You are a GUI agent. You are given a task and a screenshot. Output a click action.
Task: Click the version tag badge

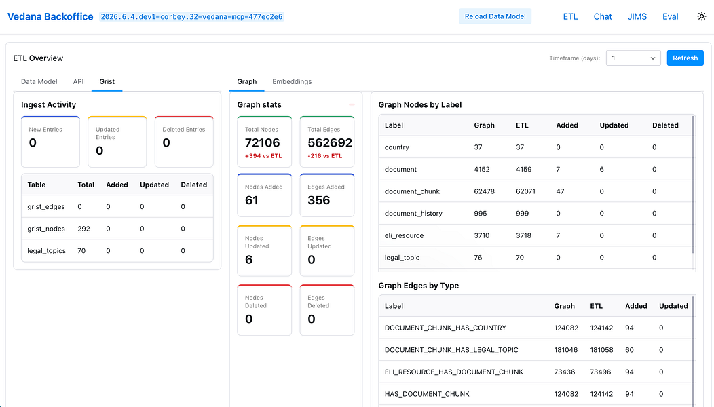click(191, 17)
